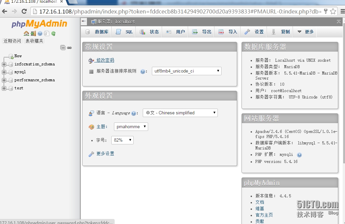Select performance_schema database name in tree
This screenshot has height=224, width=345.
click(34, 80)
